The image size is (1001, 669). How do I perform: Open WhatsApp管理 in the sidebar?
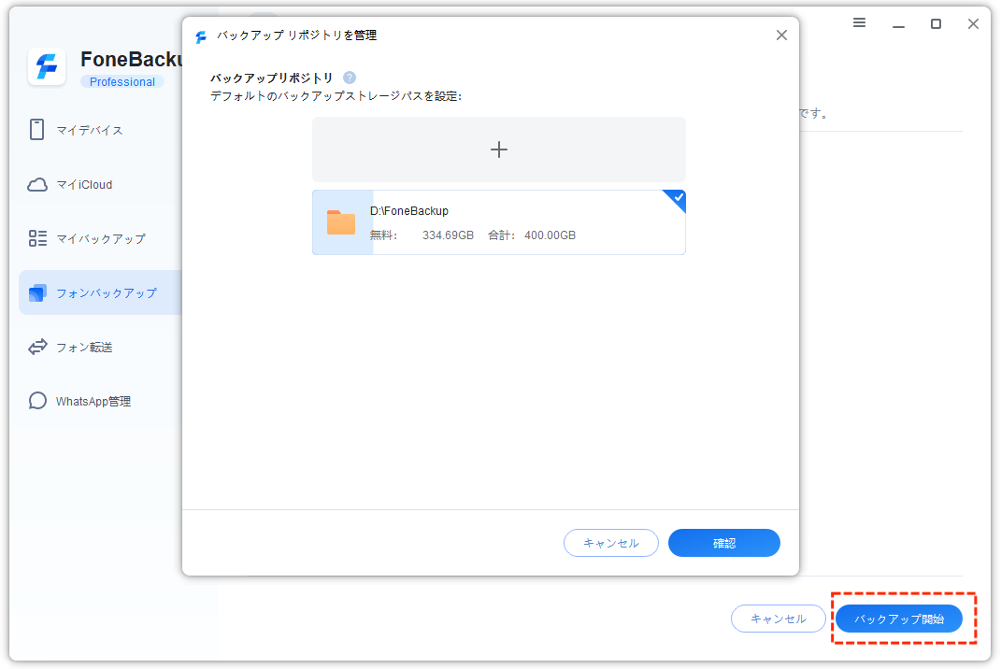93,402
